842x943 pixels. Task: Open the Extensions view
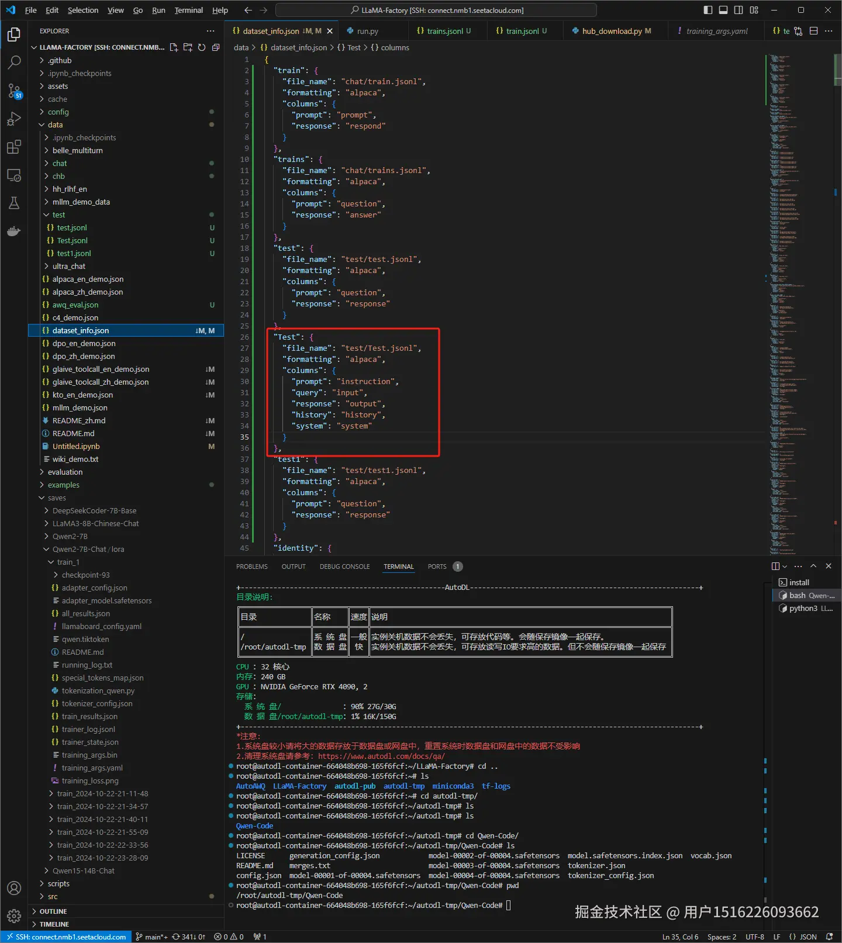pyautogui.click(x=14, y=147)
